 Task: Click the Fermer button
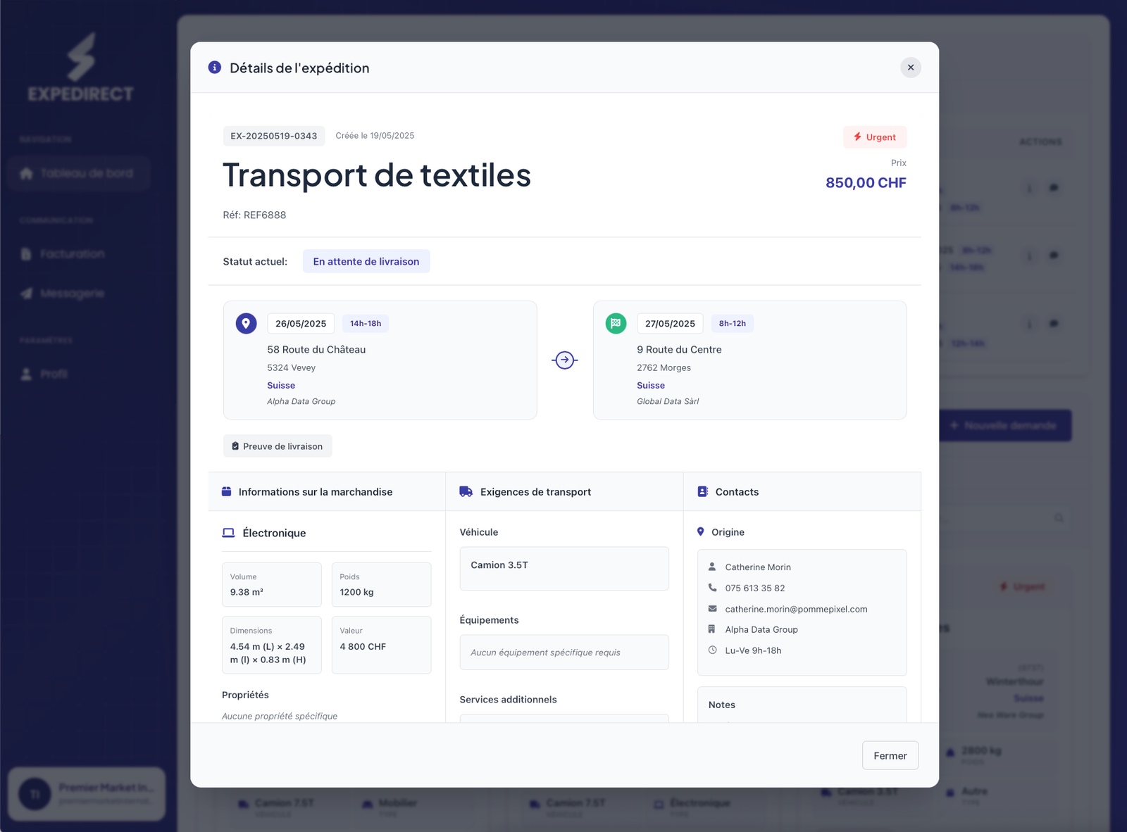point(890,755)
